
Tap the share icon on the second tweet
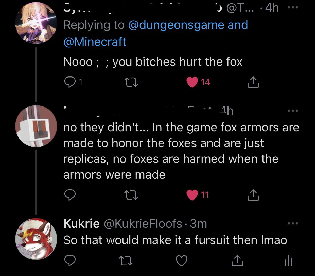pos(253,195)
